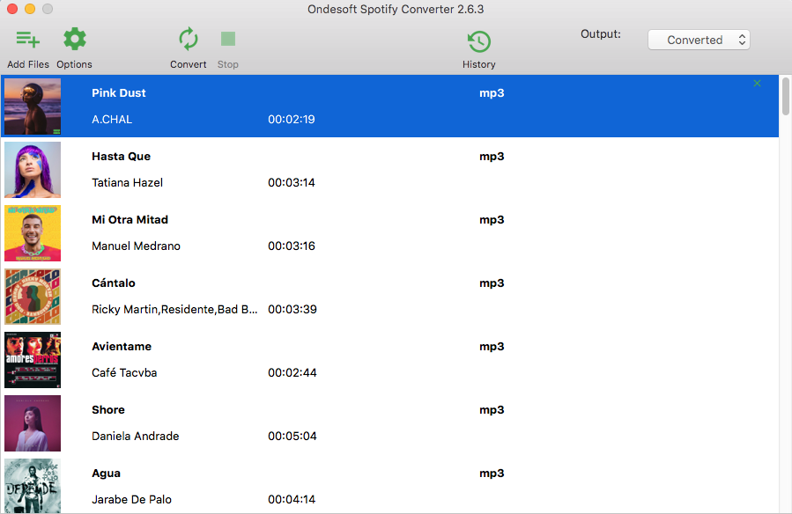The height and width of the screenshot is (514, 792).
Task: Click artist text Ricky Martin,Residente,Bad B...
Action: pyautogui.click(x=174, y=310)
